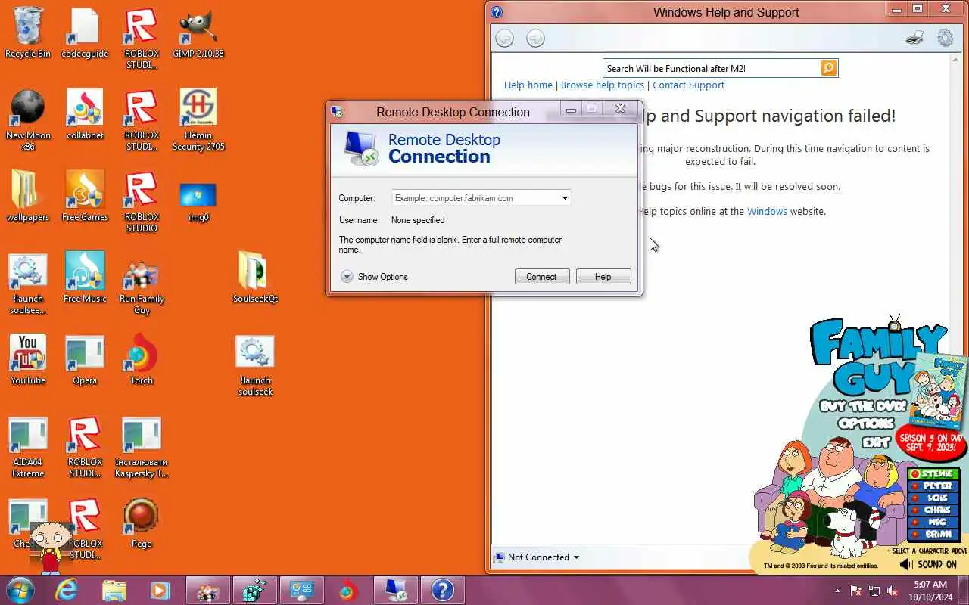The width and height of the screenshot is (969, 605).
Task: Open the YouTube desktop shortcut
Action: pos(28,360)
